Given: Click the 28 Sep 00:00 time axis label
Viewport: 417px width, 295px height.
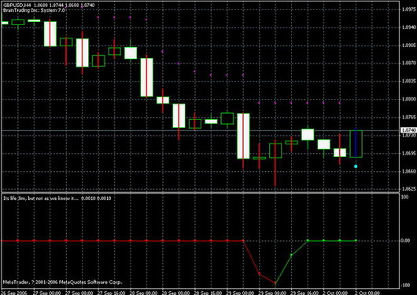Looking at the screenshot, I should coord(144,293).
